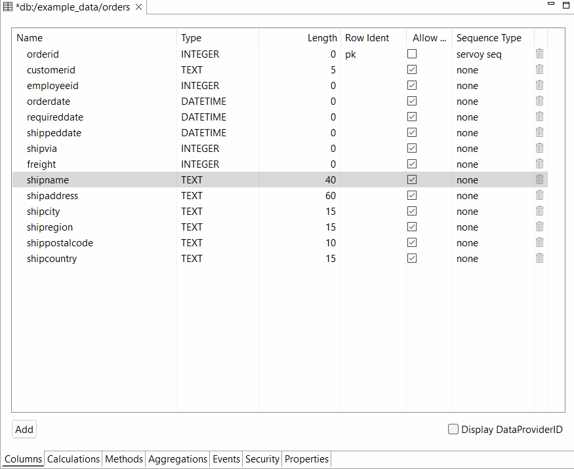The width and height of the screenshot is (574, 469).
Task: Click trash icon in orderdate row
Action: (539, 101)
